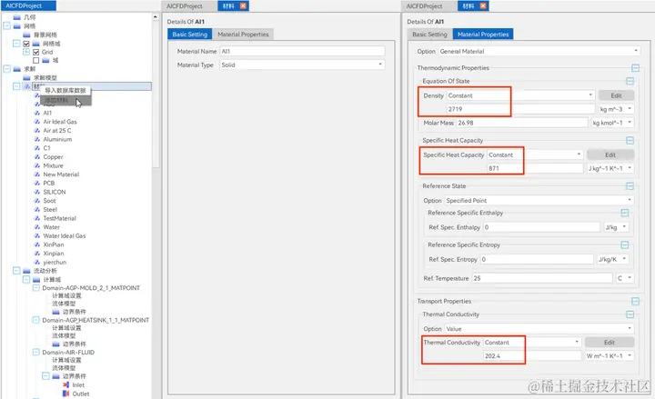Switch to Basic Setting tab in right panel
The width and height of the screenshot is (655, 399).
pyautogui.click(x=429, y=35)
